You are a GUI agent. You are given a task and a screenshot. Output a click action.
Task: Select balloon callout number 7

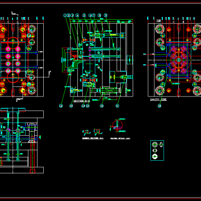[93, 16]
